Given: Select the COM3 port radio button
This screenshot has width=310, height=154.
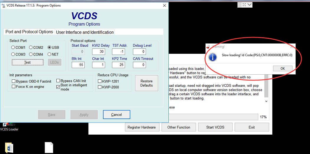Looking at the screenshot, I should pyautogui.click(x=13, y=54).
